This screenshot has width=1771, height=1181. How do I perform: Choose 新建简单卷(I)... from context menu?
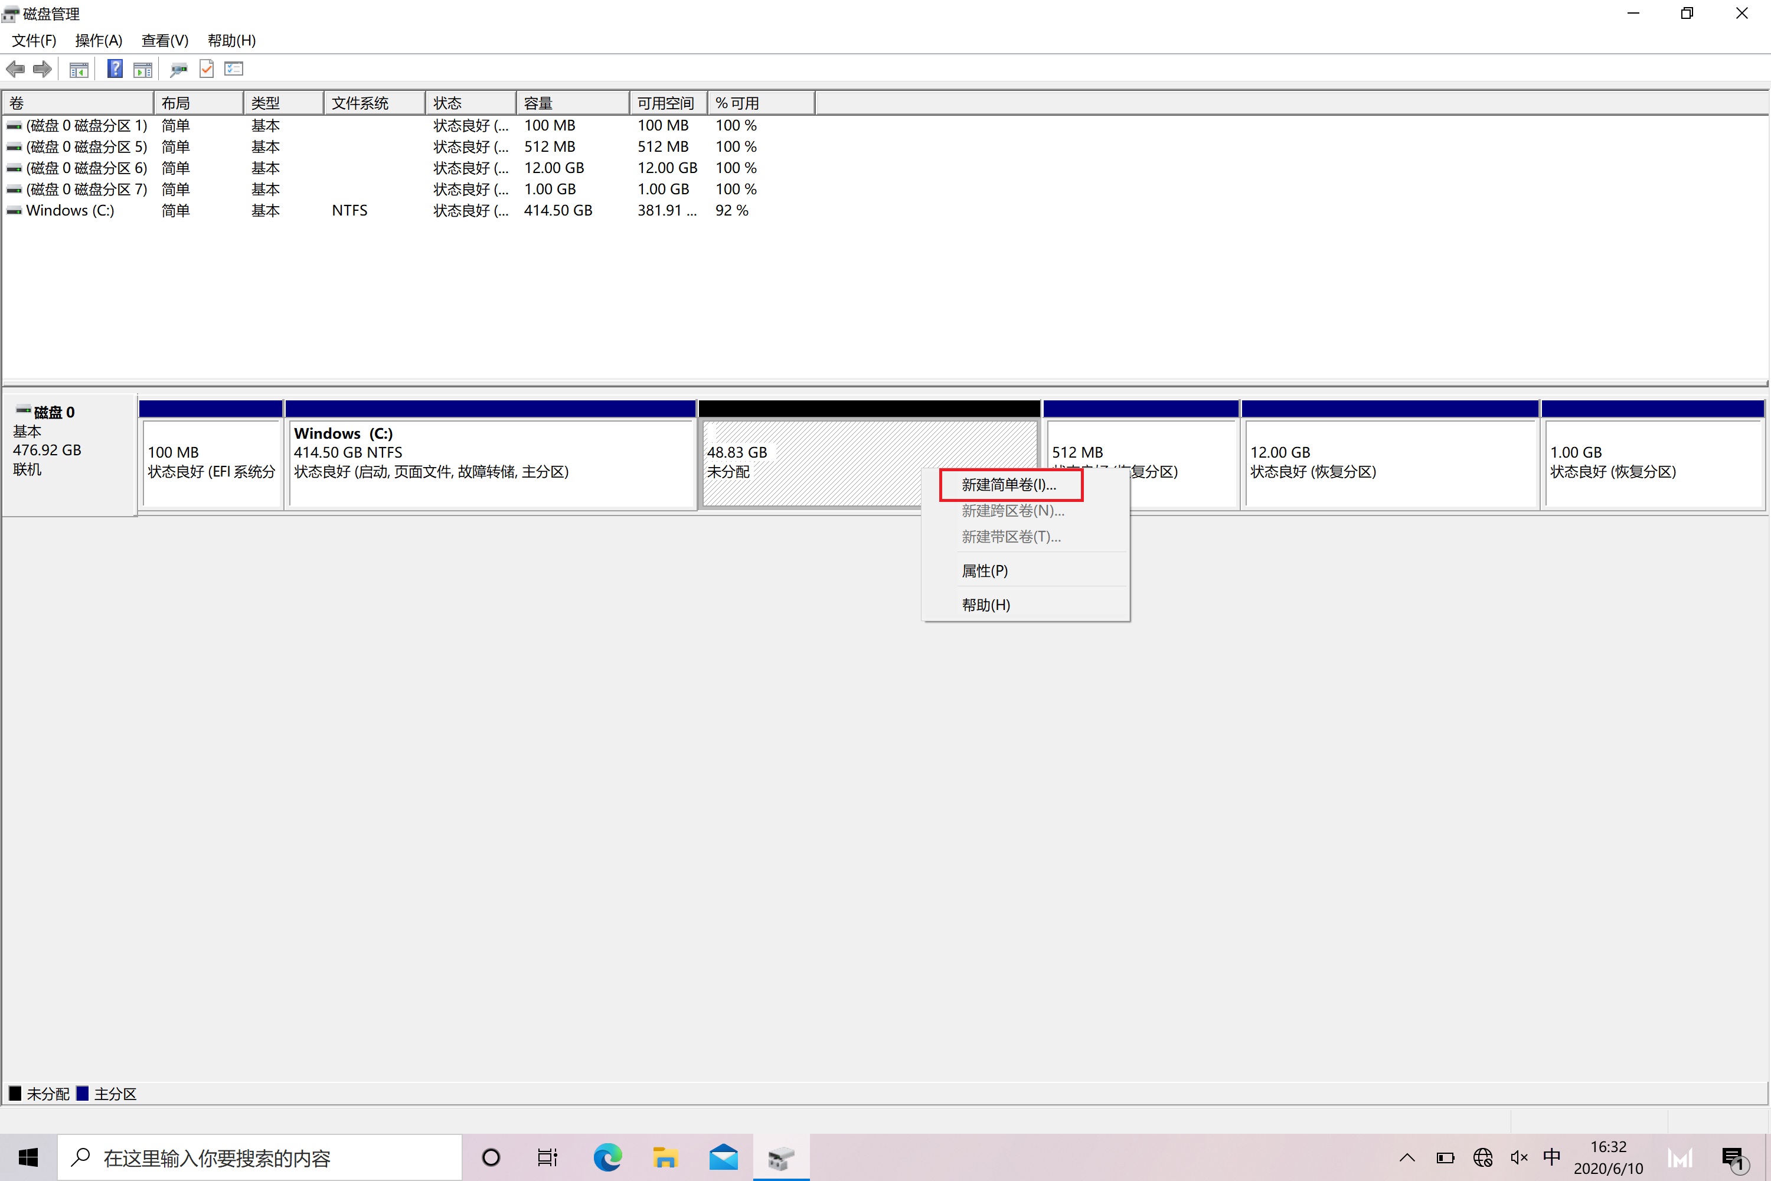click(x=1009, y=485)
